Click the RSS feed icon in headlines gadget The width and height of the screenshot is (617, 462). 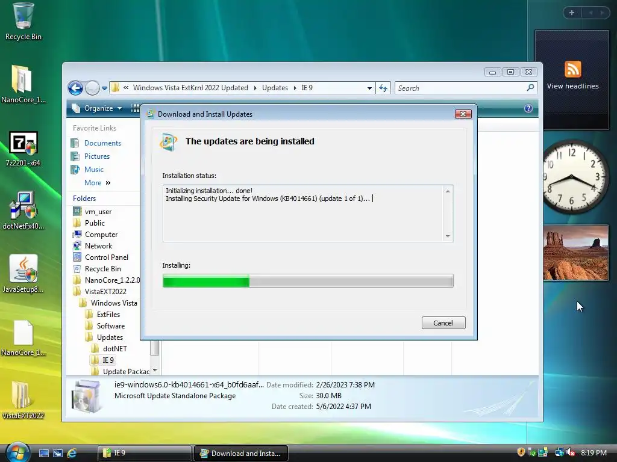tap(572, 69)
